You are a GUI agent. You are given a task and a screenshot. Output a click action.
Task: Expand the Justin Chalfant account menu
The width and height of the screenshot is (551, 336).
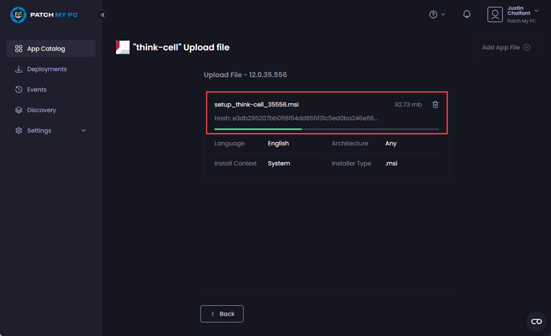click(x=536, y=11)
